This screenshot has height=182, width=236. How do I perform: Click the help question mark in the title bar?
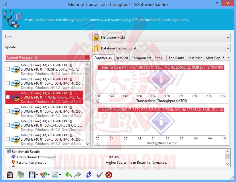(x=217, y=3)
